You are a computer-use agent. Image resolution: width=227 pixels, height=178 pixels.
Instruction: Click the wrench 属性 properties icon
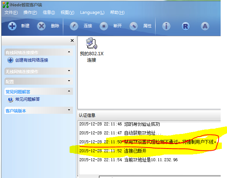point(134,26)
